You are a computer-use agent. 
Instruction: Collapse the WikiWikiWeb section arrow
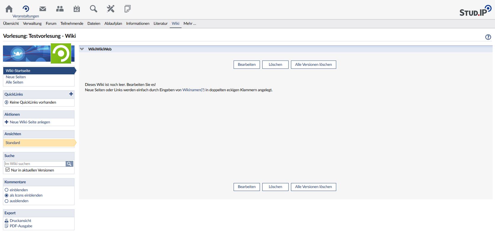pos(82,49)
